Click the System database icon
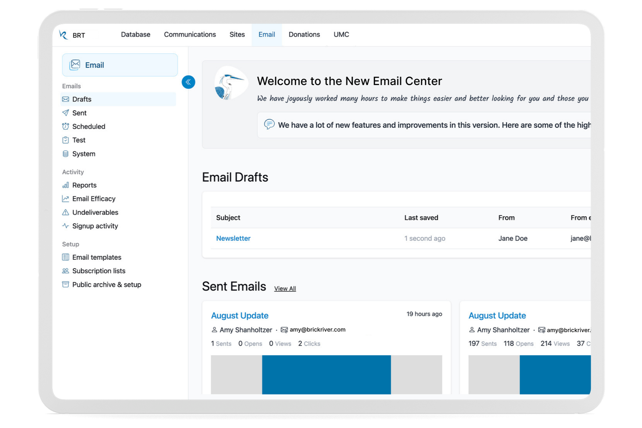The height and width of the screenshot is (428, 642). tap(65, 154)
